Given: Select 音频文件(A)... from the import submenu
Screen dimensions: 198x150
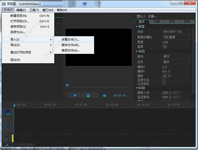Looking at the screenshot, I should (x=74, y=51).
